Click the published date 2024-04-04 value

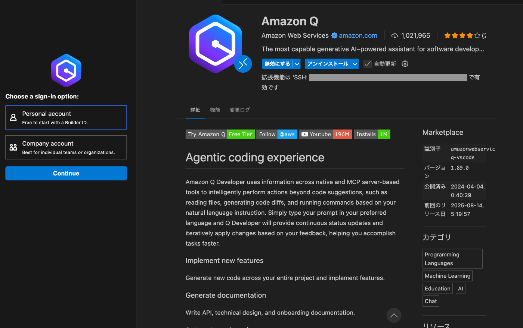point(468,191)
